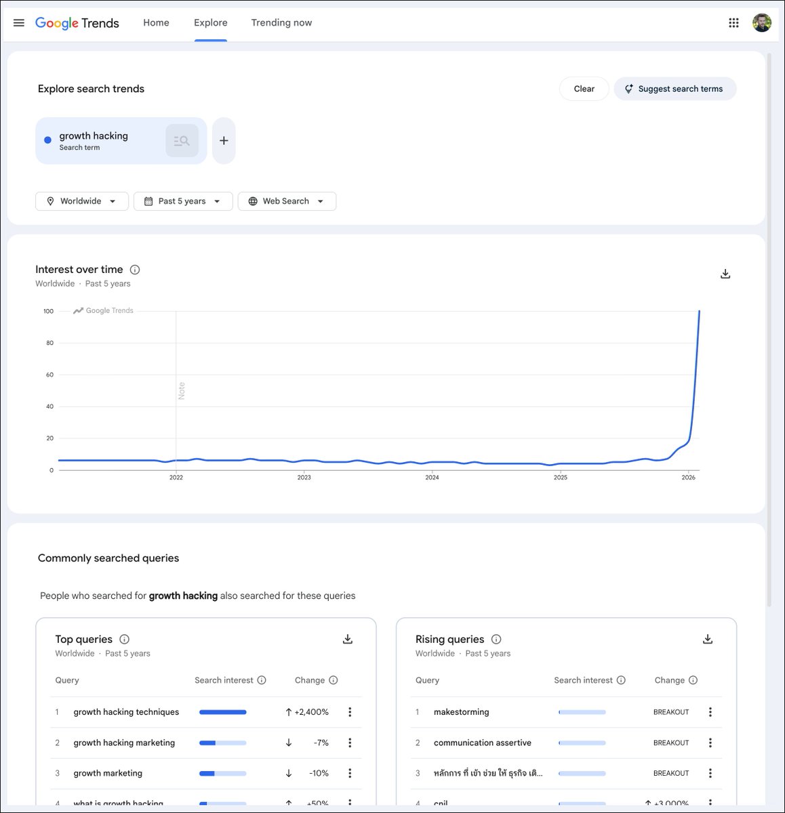Screen dimensions: 785x813
Task: Select query growth hacking marketing
Action: coord(124,743)
